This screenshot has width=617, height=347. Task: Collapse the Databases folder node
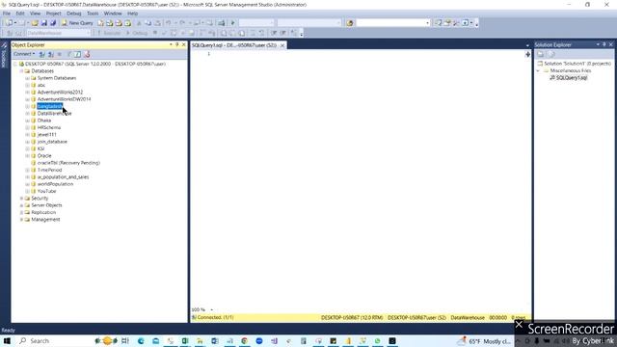21,71
